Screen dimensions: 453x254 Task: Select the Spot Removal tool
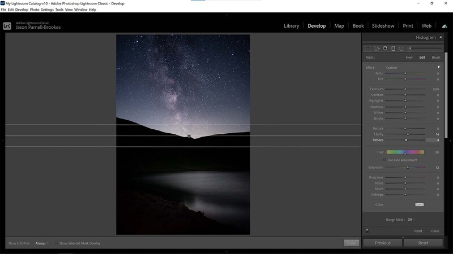point(377,49)
